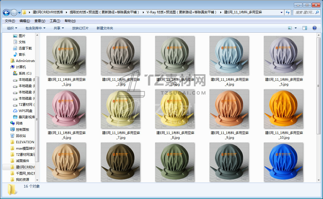Image resolution: width=323 pixels, height=199 pixels.
Task: Select thumbnail 多用亚麻_2.jpg
Action: [x=121, y=56]
